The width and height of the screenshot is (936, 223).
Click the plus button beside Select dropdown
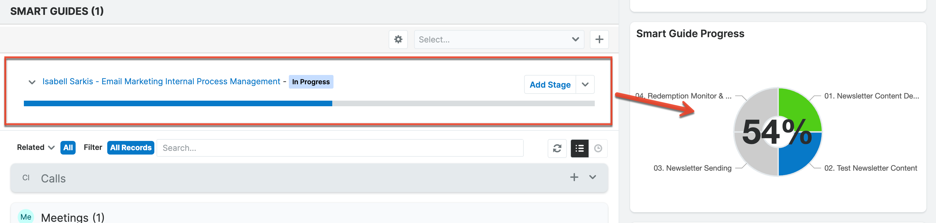pyautogui.click(x=599, y=39)
